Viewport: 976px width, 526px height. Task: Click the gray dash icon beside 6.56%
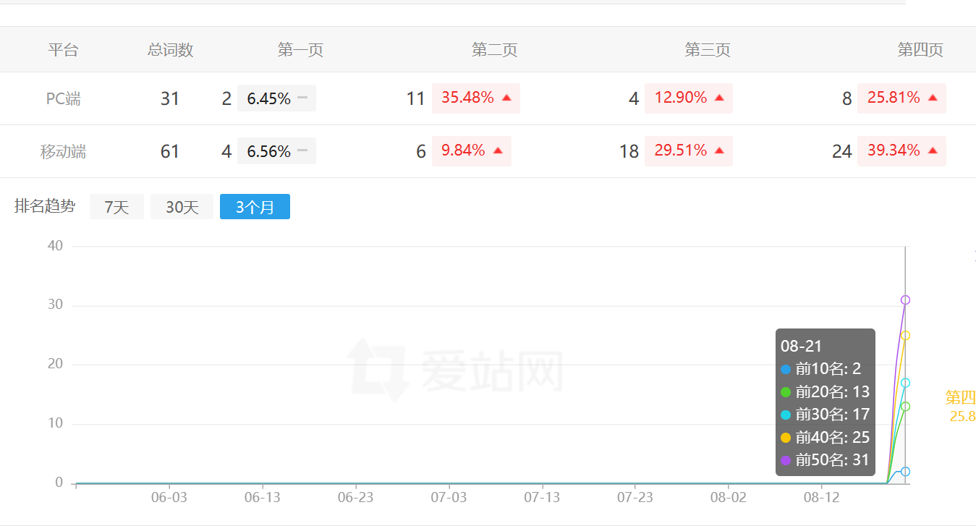pyautogui.click(x=302, y=150)
